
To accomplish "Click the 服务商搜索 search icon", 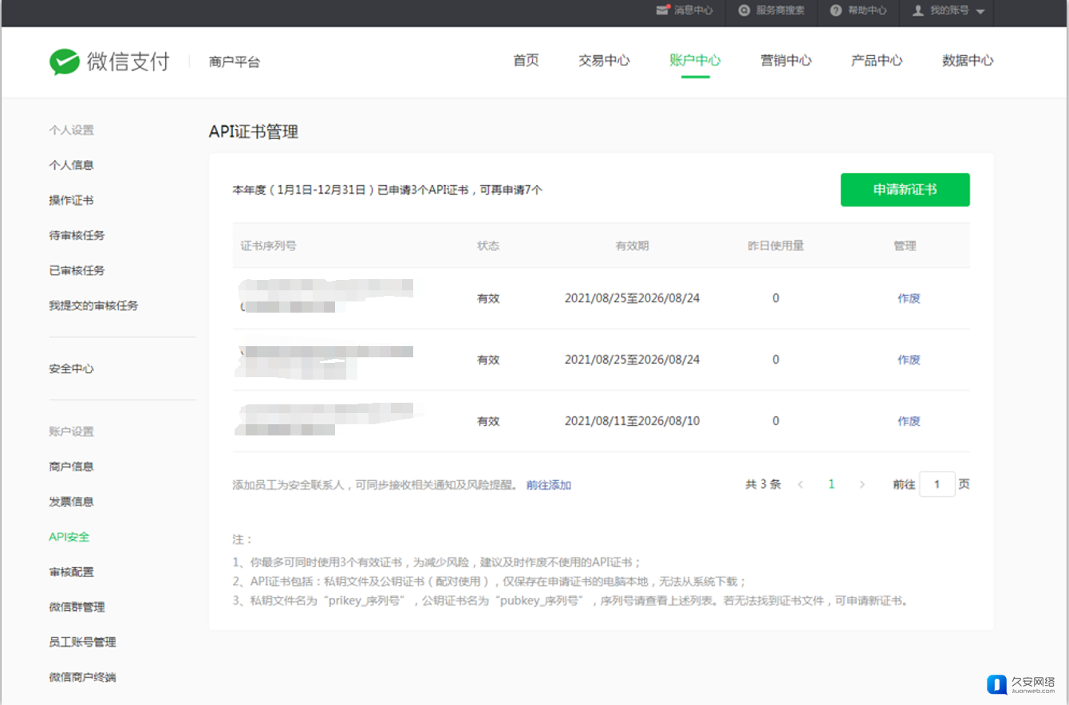I will [744, 10].
